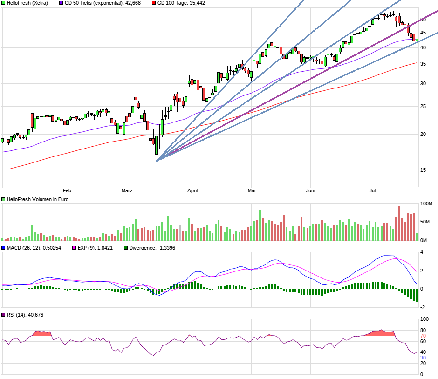Click the blue 30 RSI threshold label
438x379 pixels.
click(x=423, y=358)
